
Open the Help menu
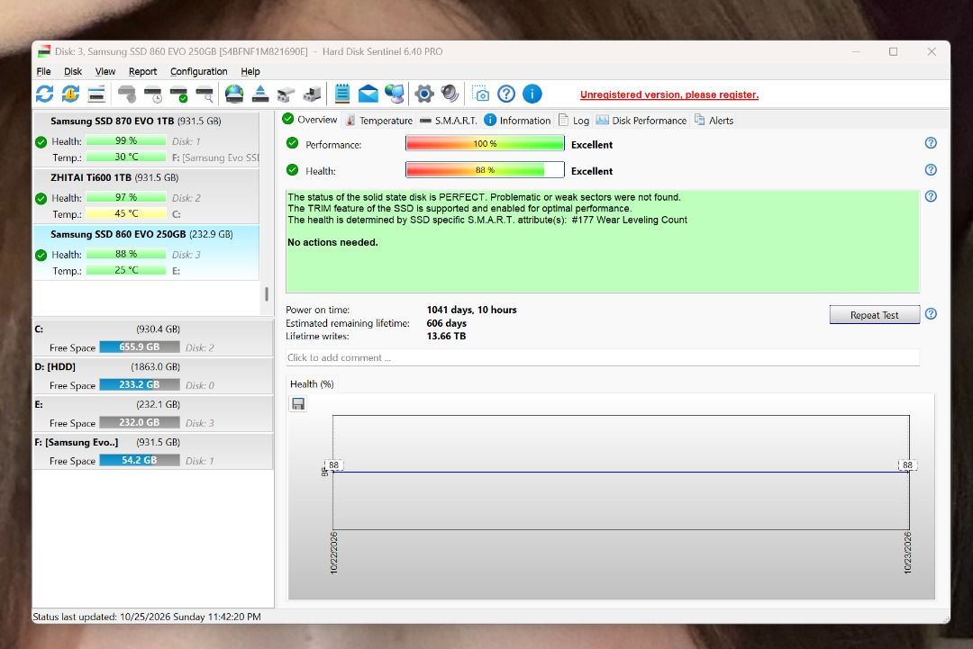(x=250, y=71)
